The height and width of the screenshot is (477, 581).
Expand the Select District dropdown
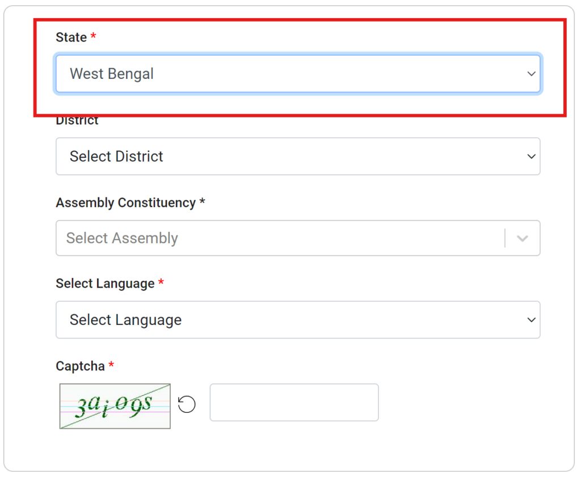[x=284, y=156]
